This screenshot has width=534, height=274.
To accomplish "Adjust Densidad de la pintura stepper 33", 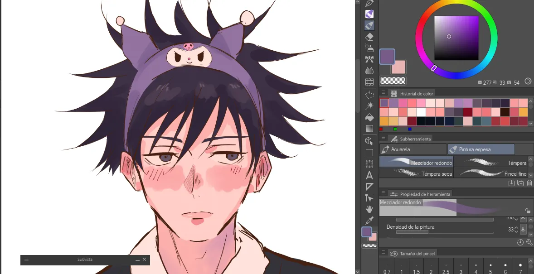I will [x=516, y=230].
